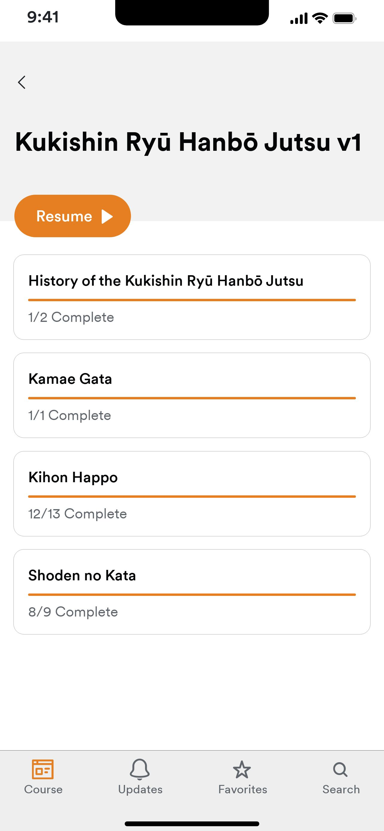Screen dimensions: 384x831
Task: Tap the back chevron arrow
Action: point(22,82)
